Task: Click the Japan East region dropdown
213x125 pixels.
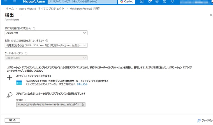Action: click(46, 58)
